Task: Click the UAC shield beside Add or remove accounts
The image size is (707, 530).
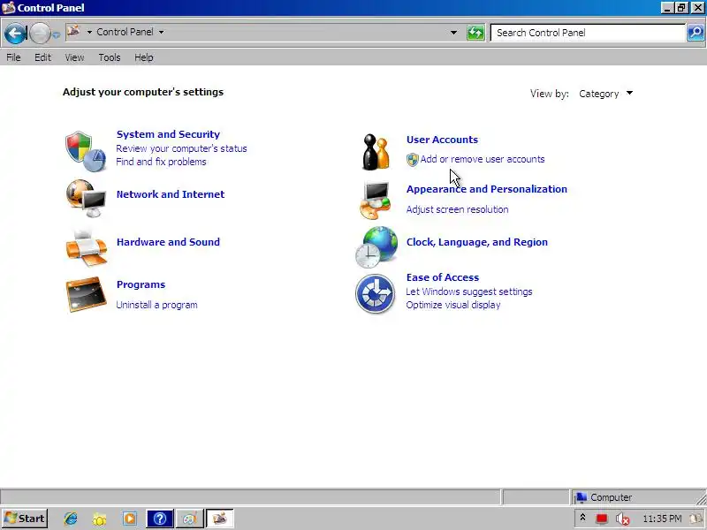Action: [x=412, y=160]
